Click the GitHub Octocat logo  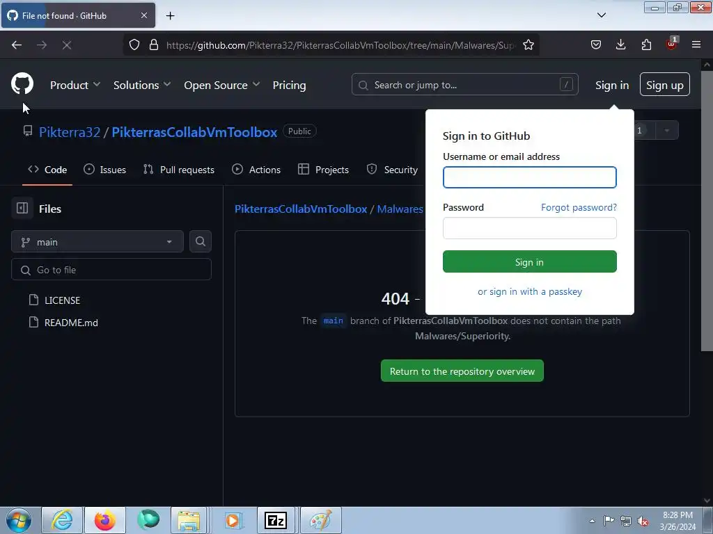(x=22, y=83)
